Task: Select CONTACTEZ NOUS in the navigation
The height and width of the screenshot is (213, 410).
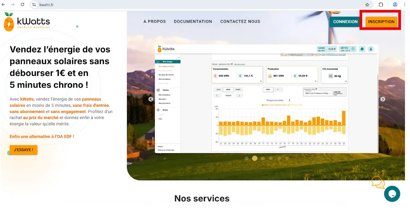Action: (240, 21)
